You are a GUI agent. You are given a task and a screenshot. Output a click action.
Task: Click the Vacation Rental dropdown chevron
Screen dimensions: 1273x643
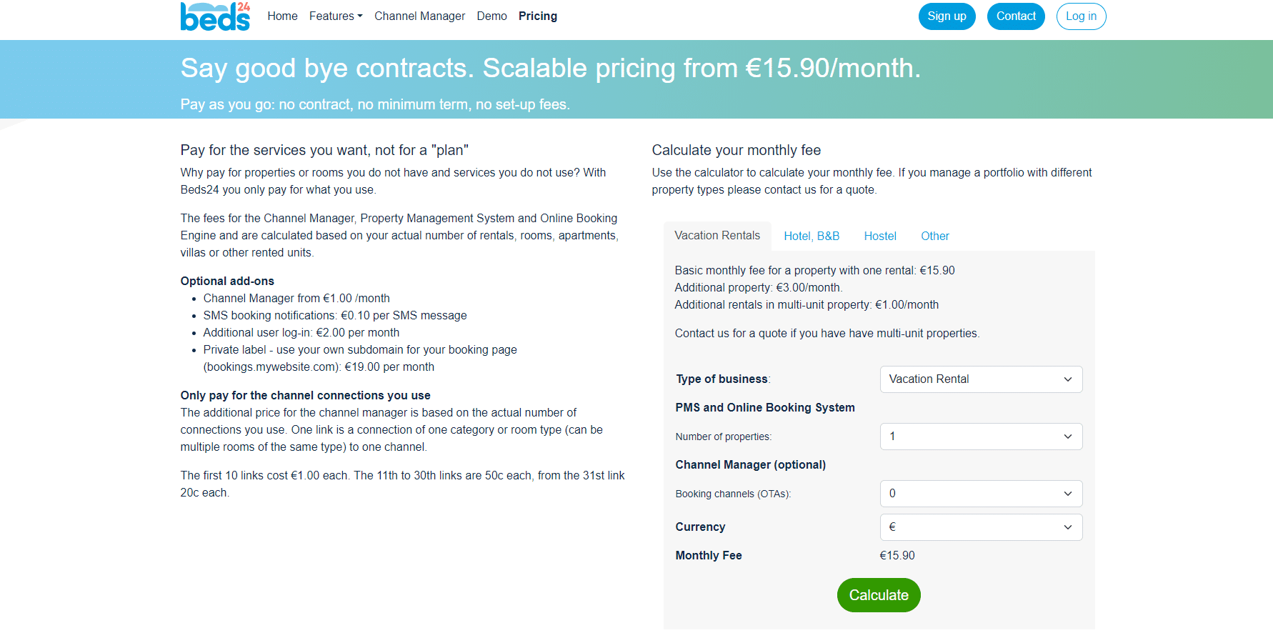click(1068, 379)
